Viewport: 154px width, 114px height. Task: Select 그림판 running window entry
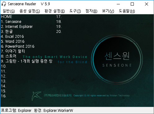27,61
